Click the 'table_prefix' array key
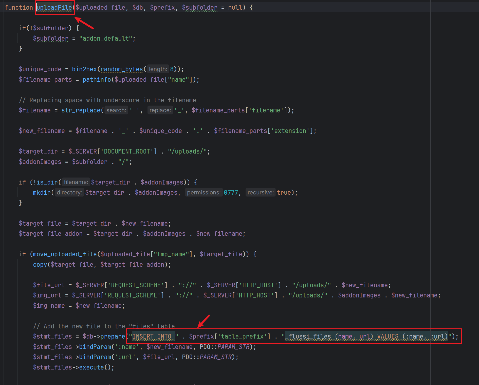 (x=243, y=337)
